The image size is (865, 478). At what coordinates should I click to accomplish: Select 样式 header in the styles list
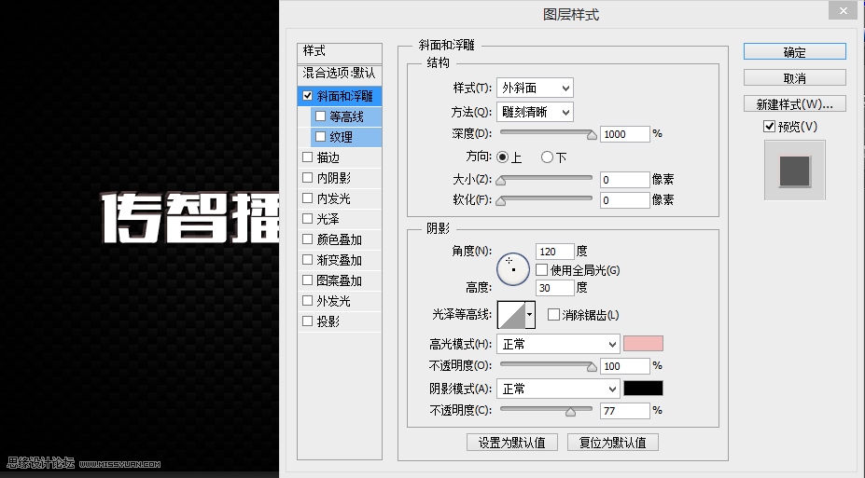[x=340, y=53]
